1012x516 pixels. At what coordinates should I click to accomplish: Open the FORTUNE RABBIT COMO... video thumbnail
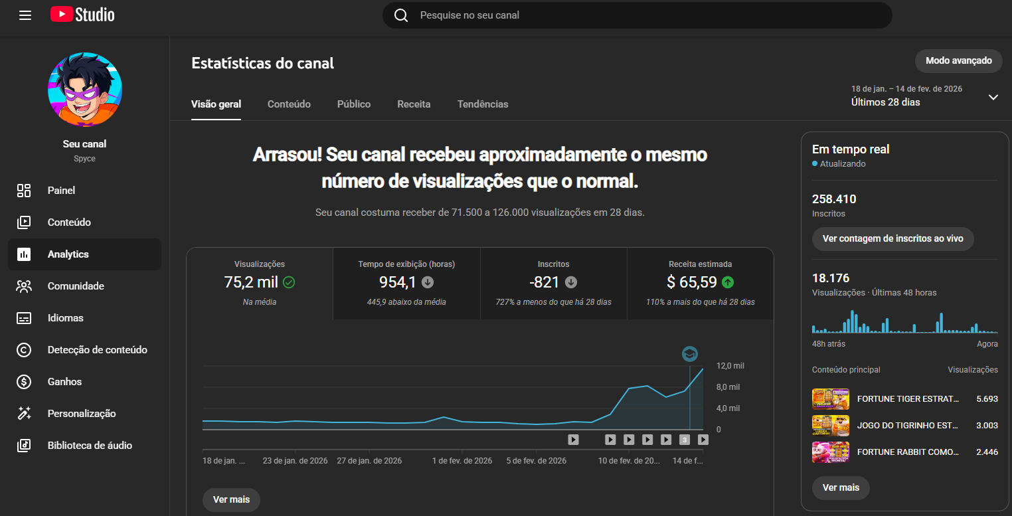831,452
